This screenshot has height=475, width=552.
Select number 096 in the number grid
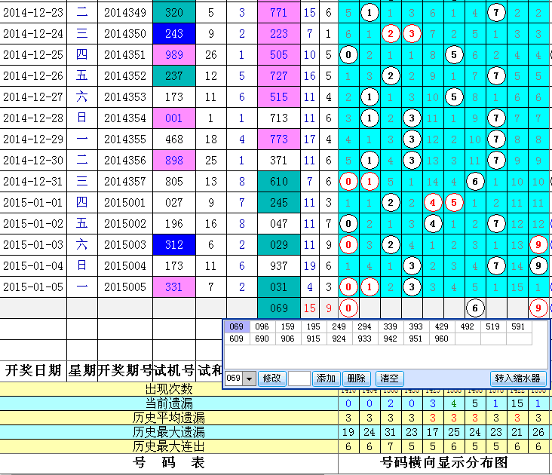[262, 327]
